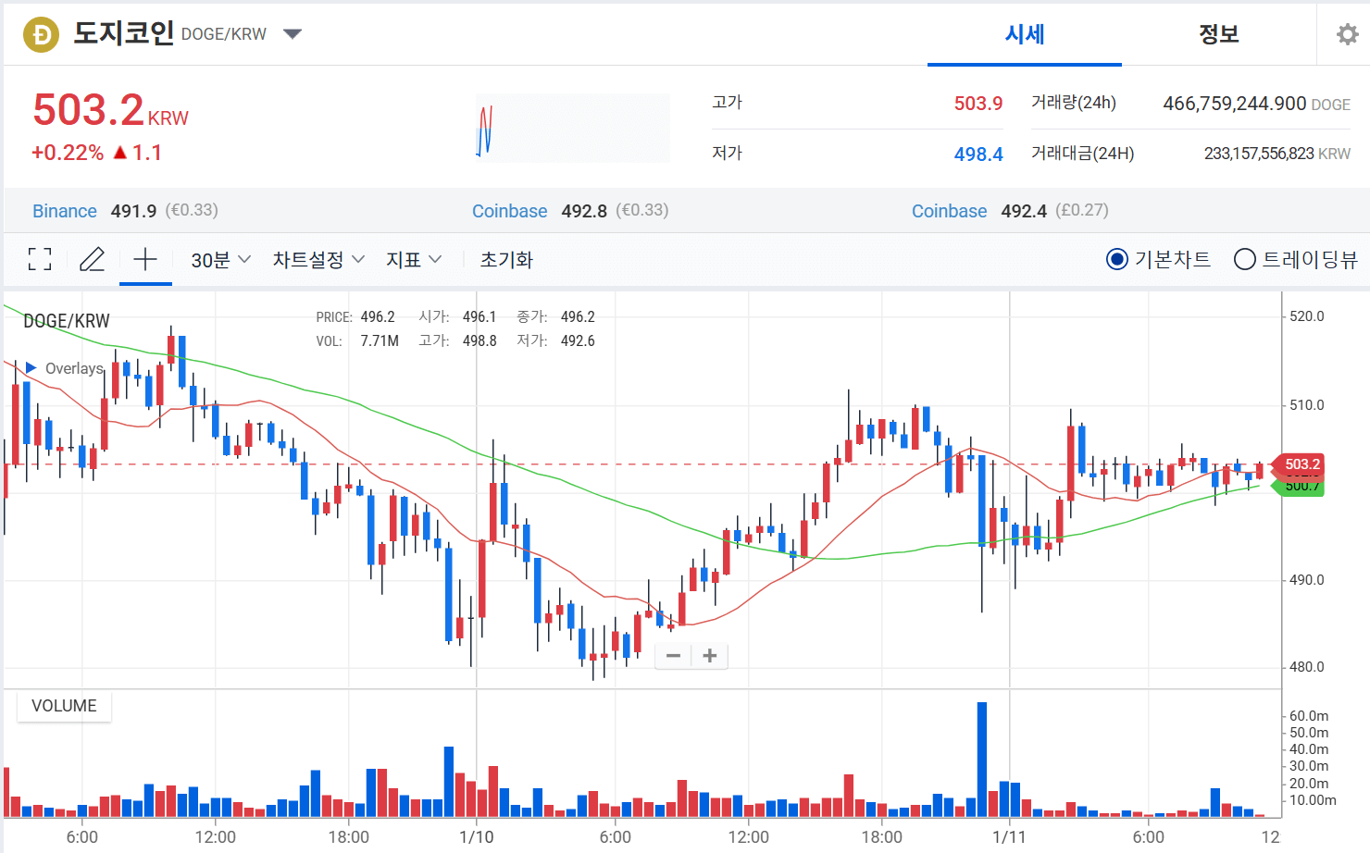Open the 30분 interval dropdown
Viewport: 1370px width, 853px height.
pyautogui.click(x=218, y=260)
